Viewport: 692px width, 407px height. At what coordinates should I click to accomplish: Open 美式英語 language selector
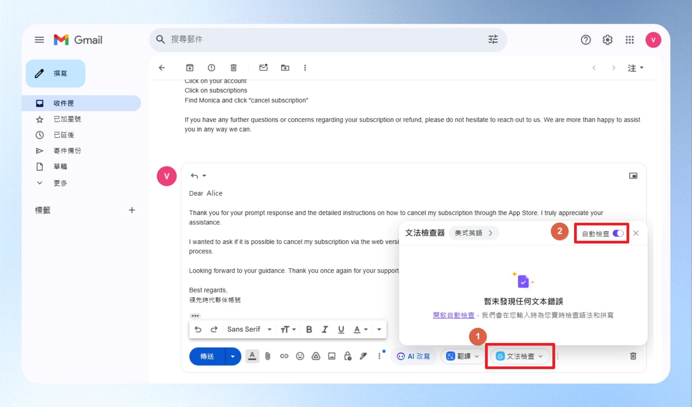click(x=474, y=233)
